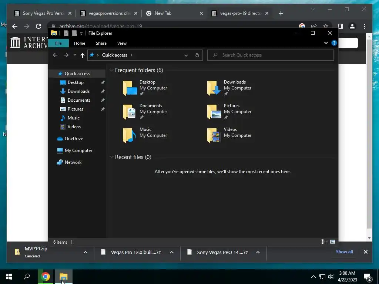Close the Chrome downloads bar
Viewport: 379px width, 284px height.
click(365, 252)
